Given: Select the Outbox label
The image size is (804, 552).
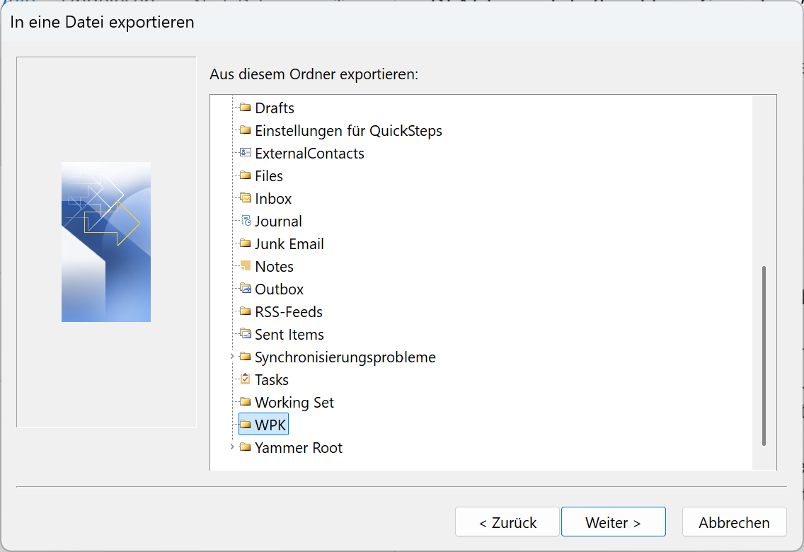Looking at the screenshot, I should [280, 289].
